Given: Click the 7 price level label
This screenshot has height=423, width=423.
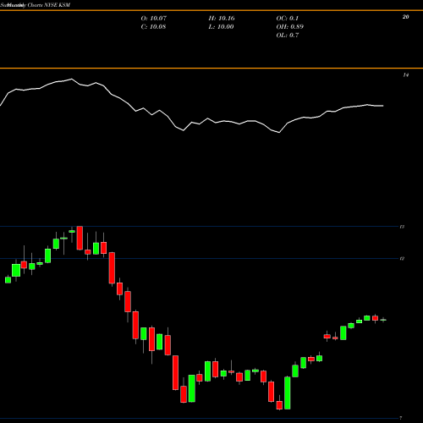Looking at the screenshot, I should pos(401,418).
